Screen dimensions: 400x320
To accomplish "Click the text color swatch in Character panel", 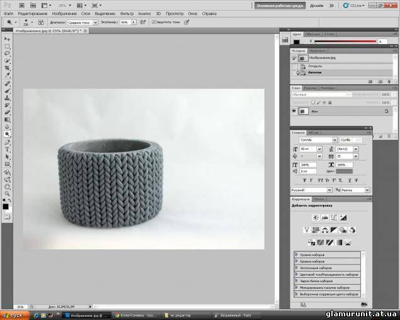I will pyautogui.click(x=345, y=171).
